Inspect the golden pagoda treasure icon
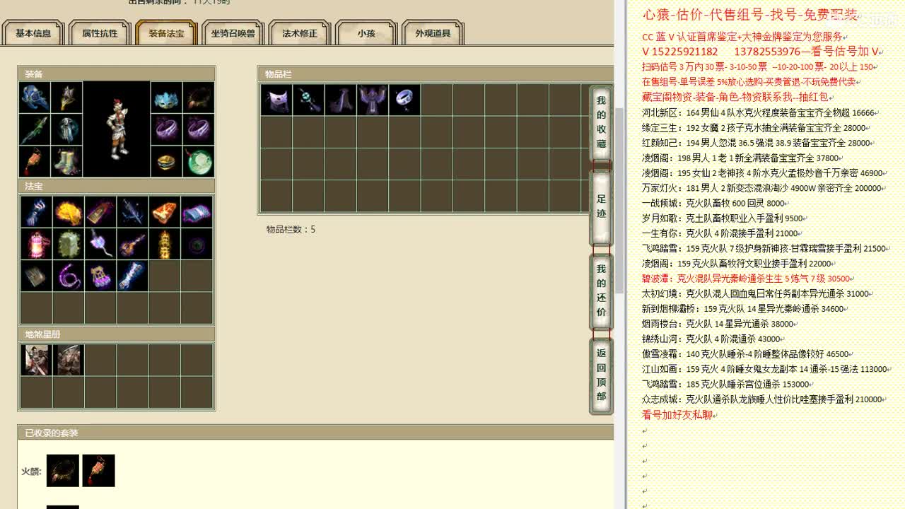This screenshot has height=509, width=905. click(165, 244)
